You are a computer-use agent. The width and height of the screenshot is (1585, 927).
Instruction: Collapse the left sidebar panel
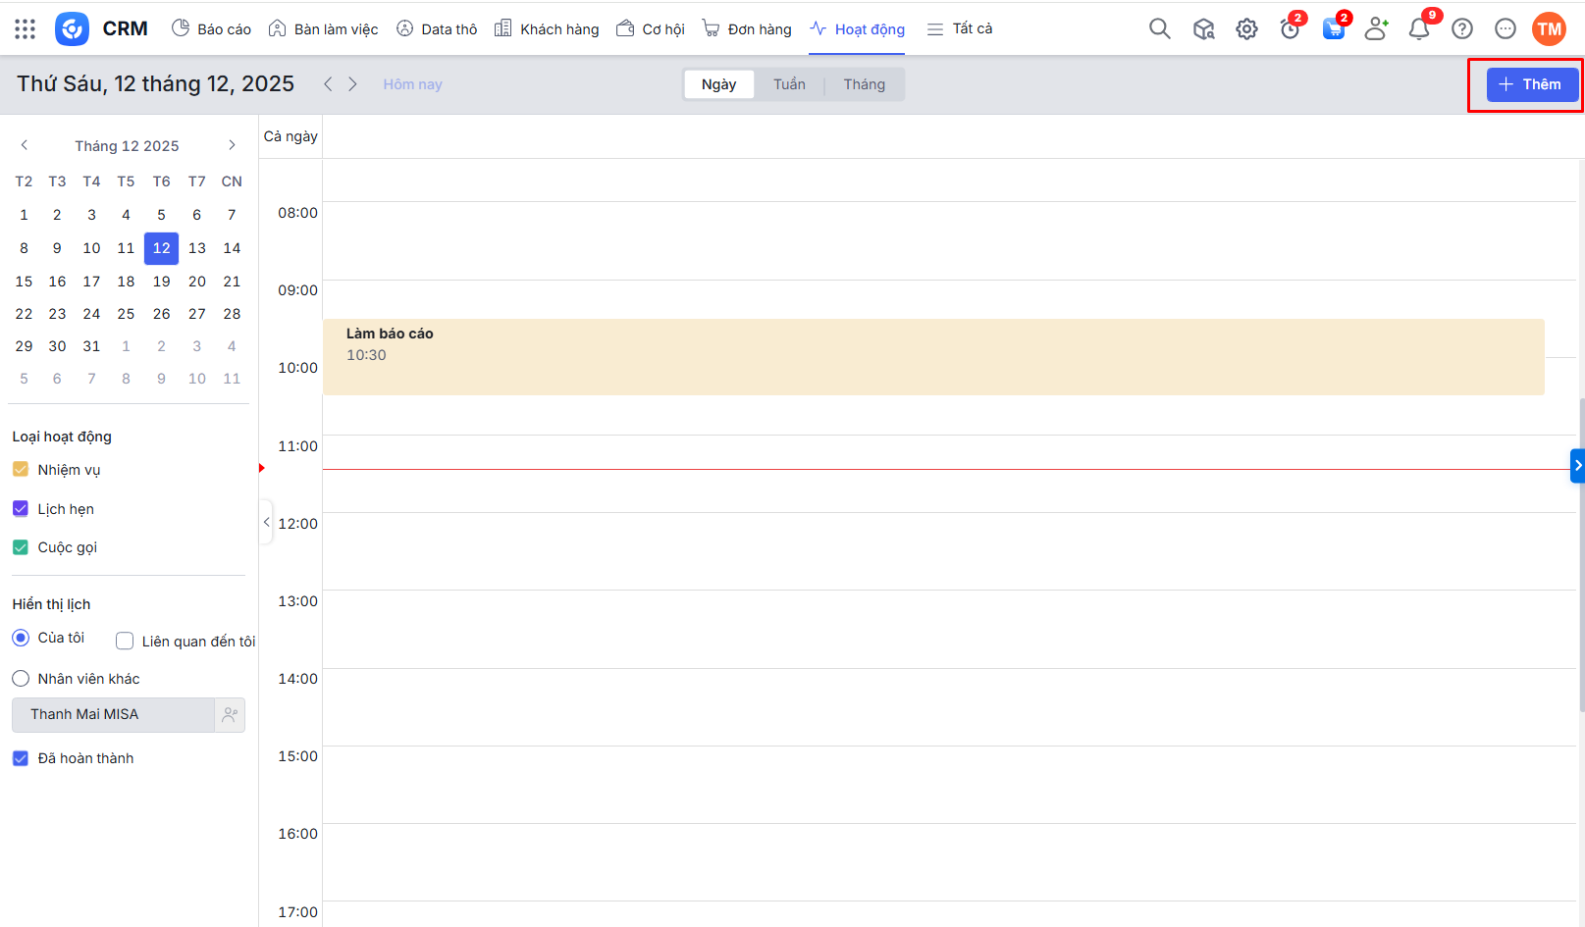tap(266, 523)
